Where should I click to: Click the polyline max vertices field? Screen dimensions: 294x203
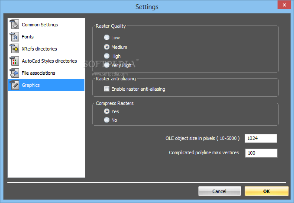[x=261, y=153]
